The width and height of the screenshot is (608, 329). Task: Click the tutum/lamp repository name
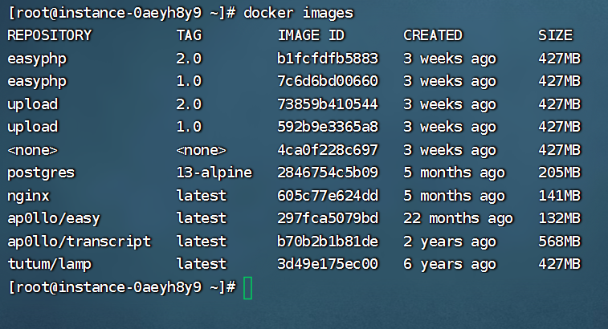coord(50,264)
